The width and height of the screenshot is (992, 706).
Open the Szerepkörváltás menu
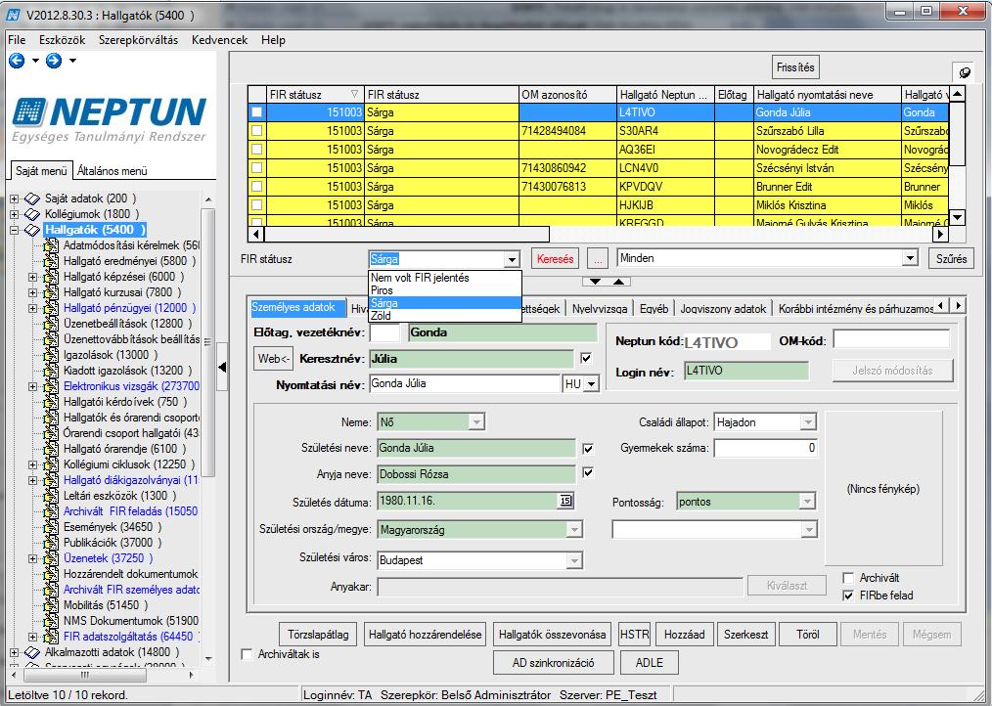[x=139, y=40]
